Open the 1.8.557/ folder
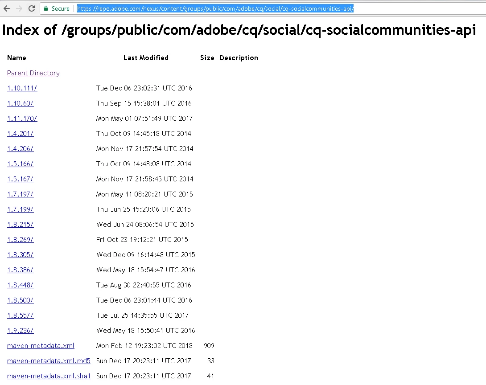The width and height of the screenshot is (486, 385). (x=21, y=316)
